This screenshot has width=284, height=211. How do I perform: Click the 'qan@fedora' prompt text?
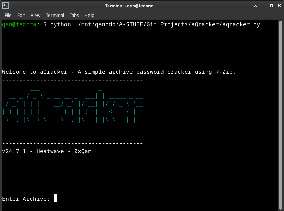(x=19, y=24)
